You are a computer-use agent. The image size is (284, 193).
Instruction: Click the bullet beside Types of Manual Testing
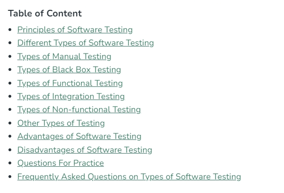point(10,56)
